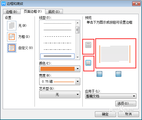Select the long-dashed line style
This screenshot has height=120, width=142.
pos(57,36)
